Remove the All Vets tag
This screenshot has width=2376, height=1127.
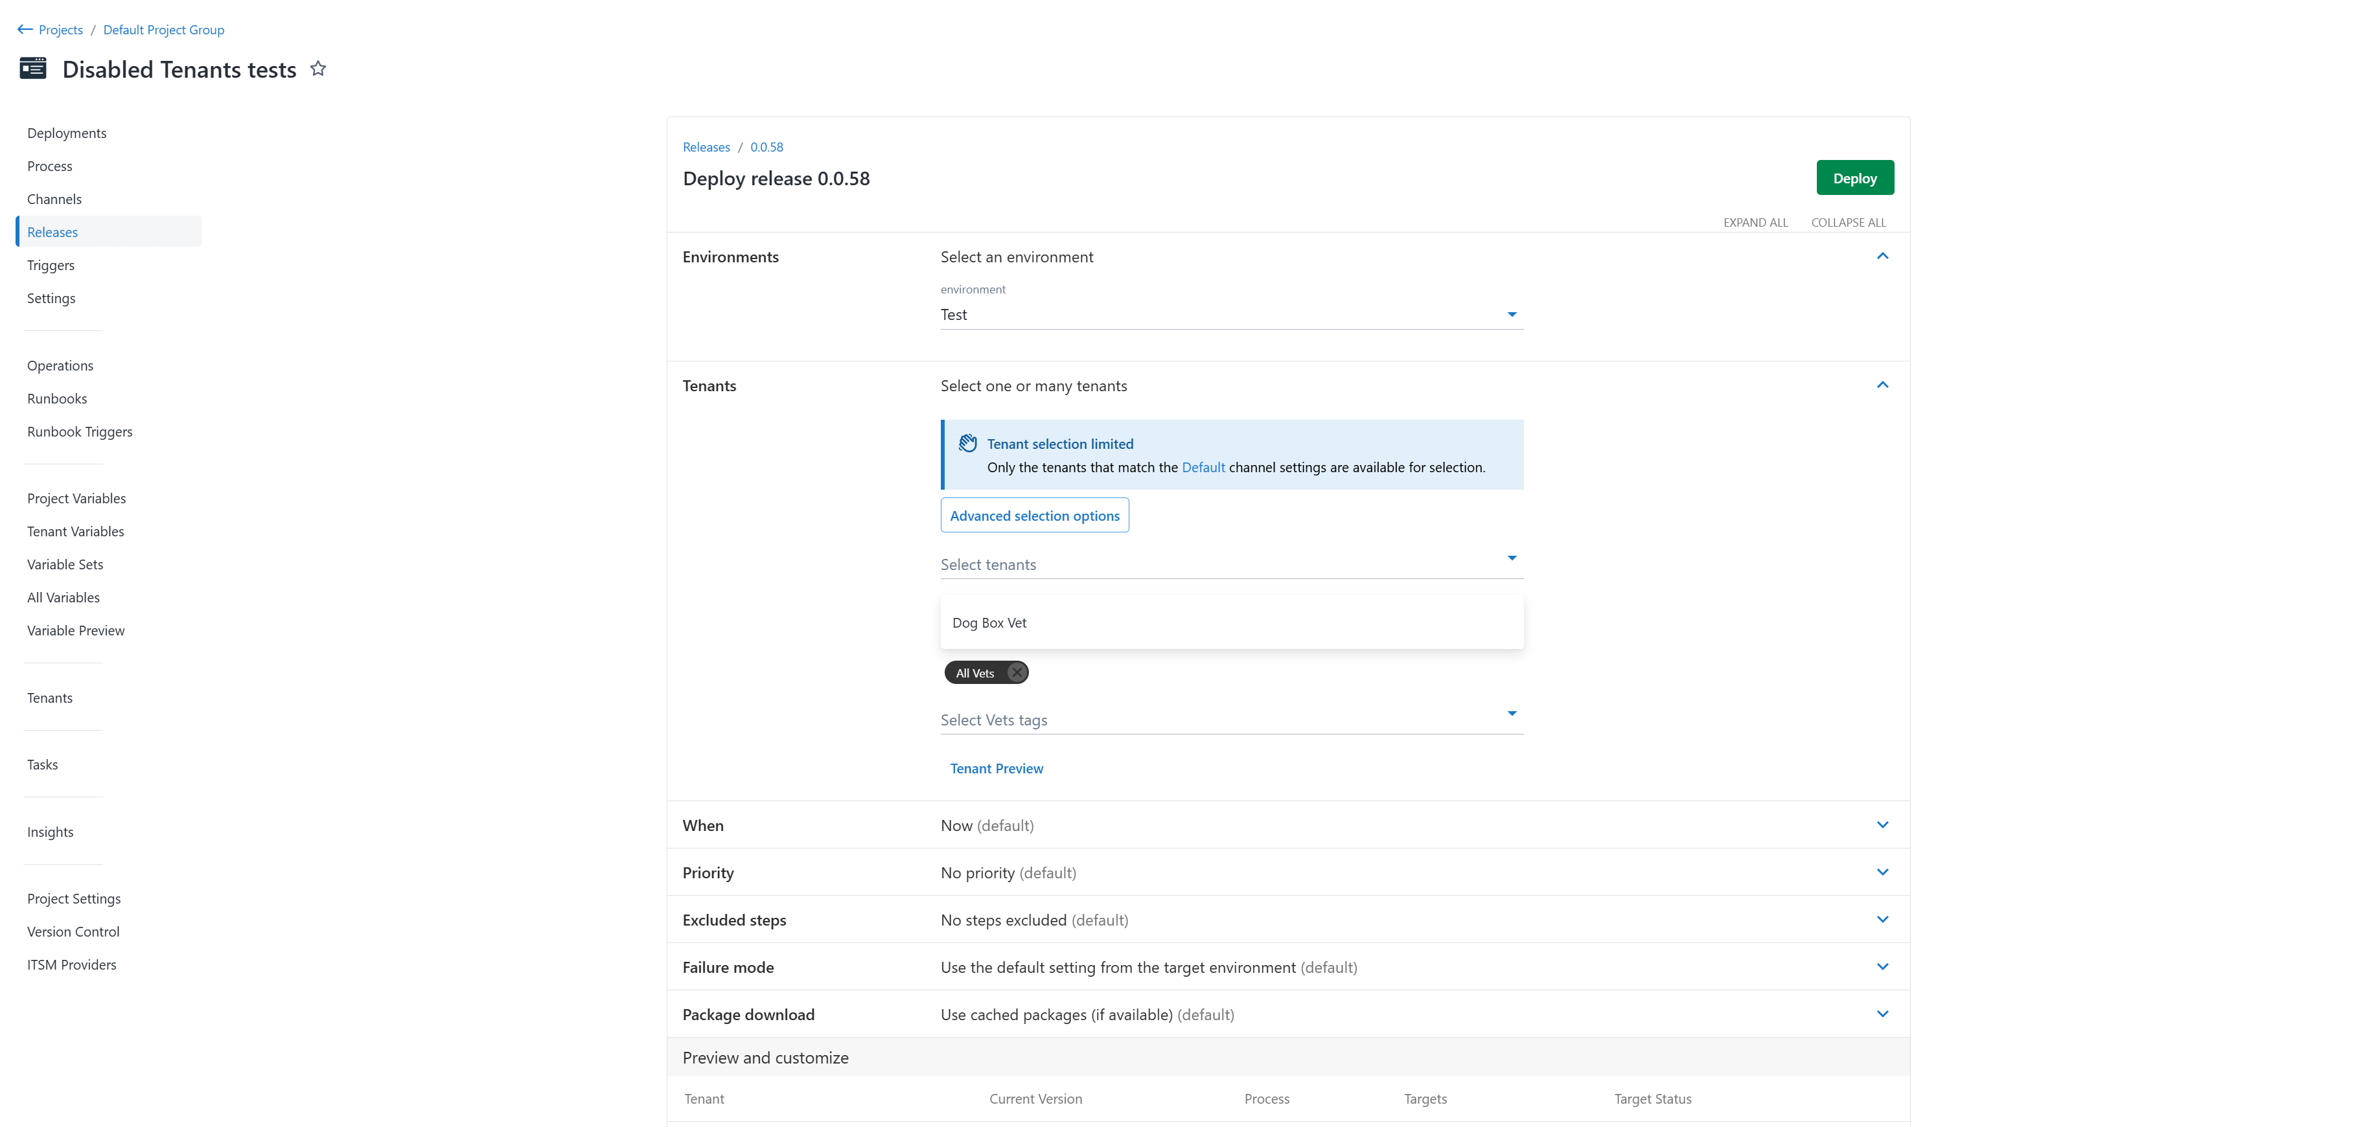(x=1015, y=672)
